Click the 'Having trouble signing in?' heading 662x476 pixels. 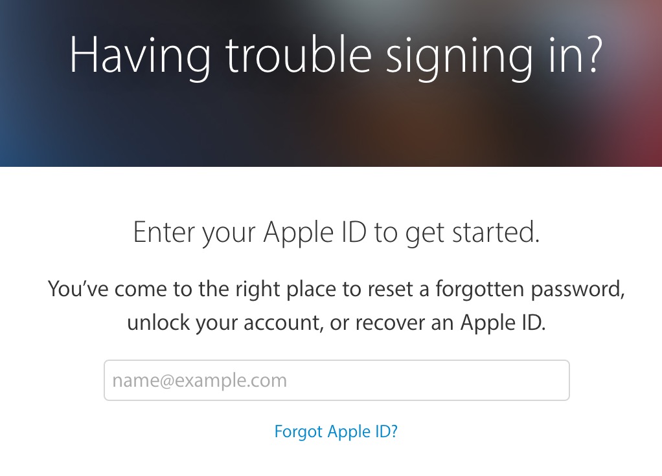[336, 56]
